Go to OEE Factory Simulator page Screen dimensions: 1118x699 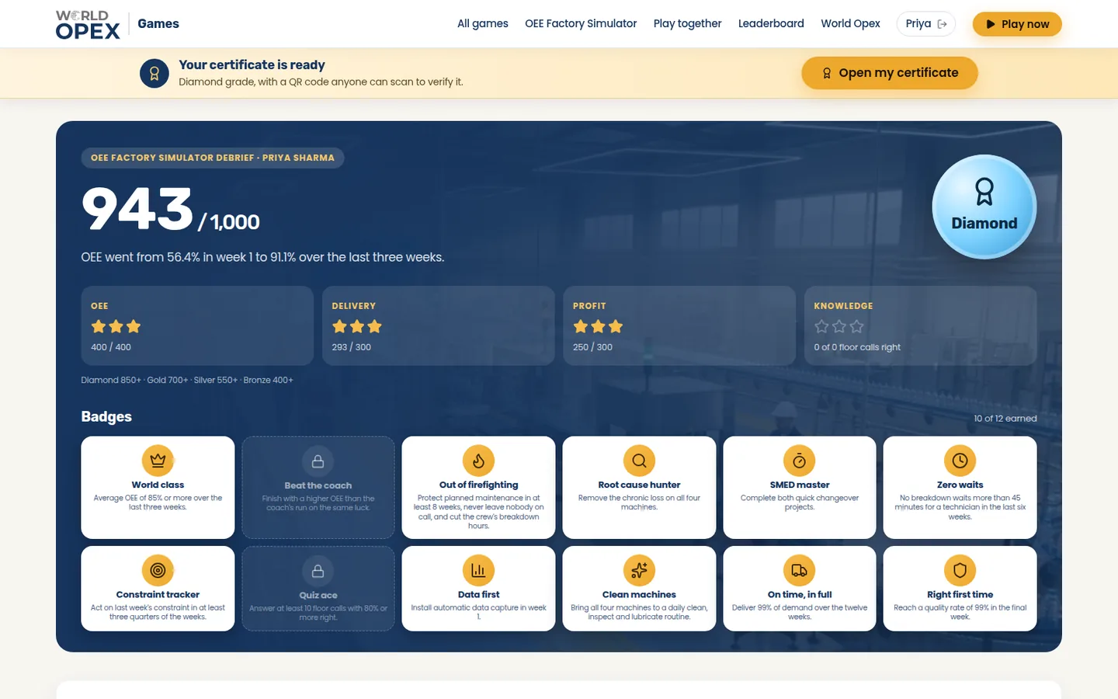581,23
